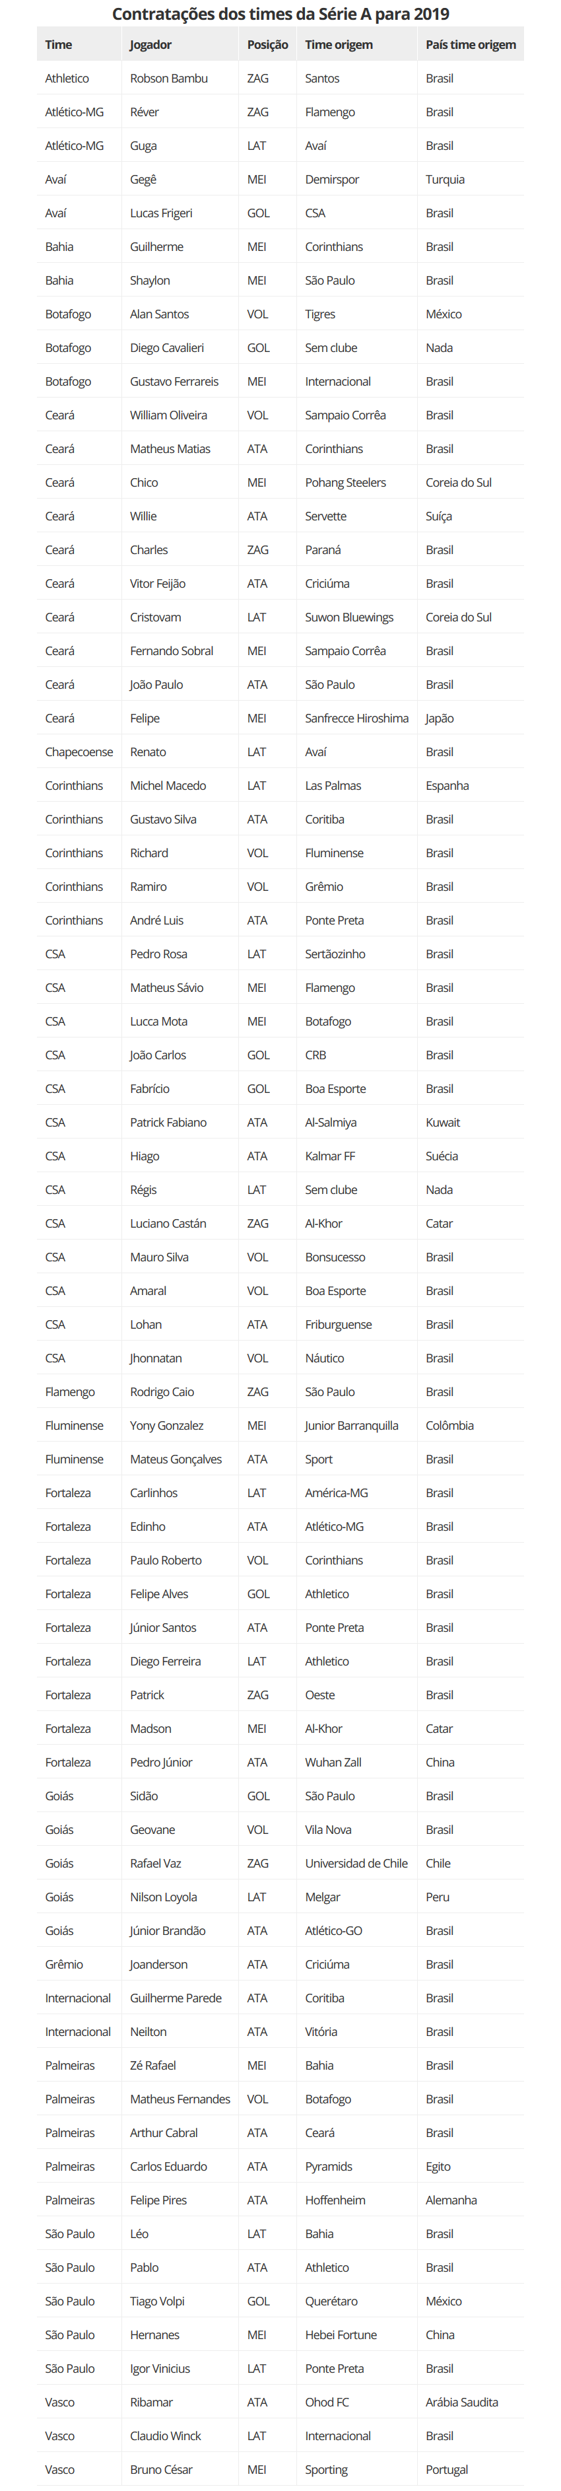This screenshot has height=2491, width=561.
Task: Select the 'Time origem' column header
Action: 339,44
